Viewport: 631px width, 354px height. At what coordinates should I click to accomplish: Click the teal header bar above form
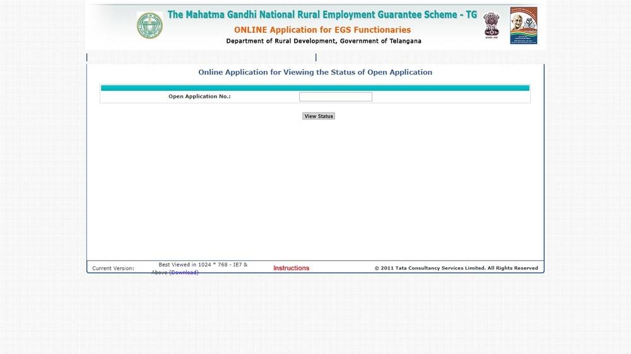(x=315, y=88)
